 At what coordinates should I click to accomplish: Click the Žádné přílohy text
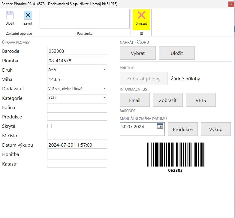(185, 79)
